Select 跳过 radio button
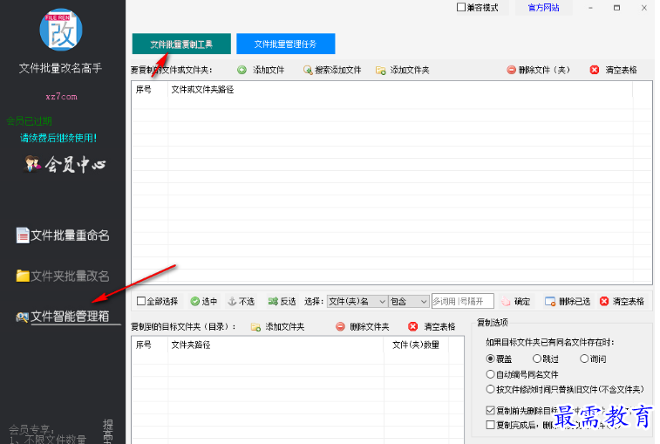 coord(537,359)
